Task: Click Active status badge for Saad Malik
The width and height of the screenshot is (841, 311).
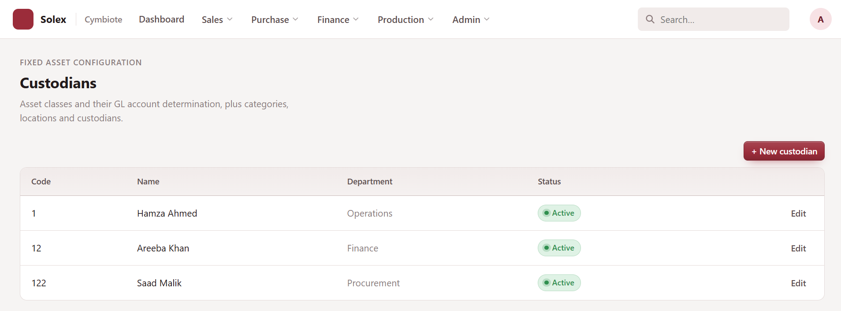Action: pos(559,283)
